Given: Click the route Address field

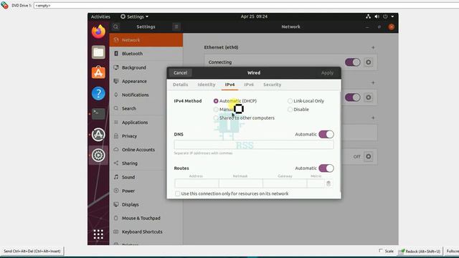Looking at the screenshot, I should (197, 183).
